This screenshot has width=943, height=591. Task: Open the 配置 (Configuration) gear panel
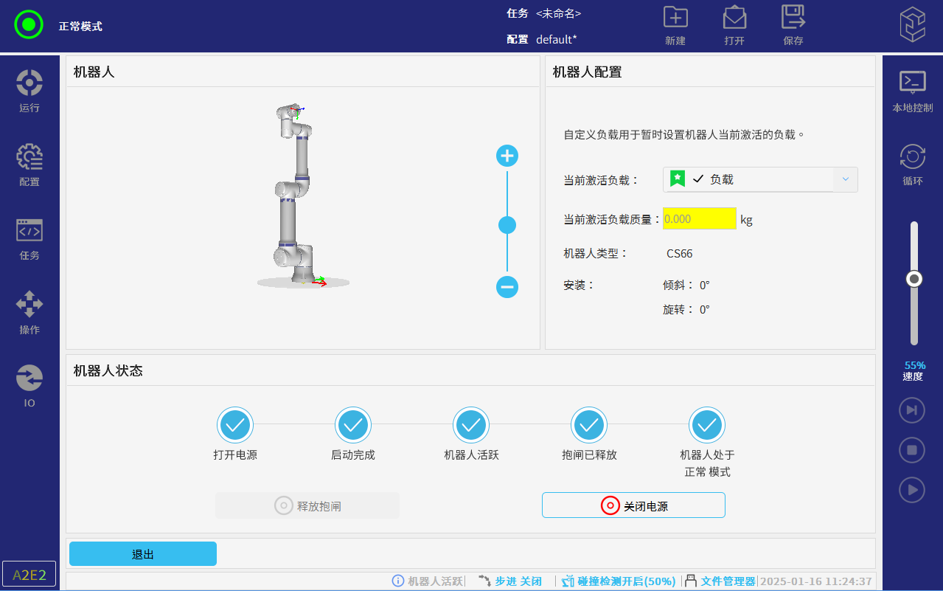[29, 165]
